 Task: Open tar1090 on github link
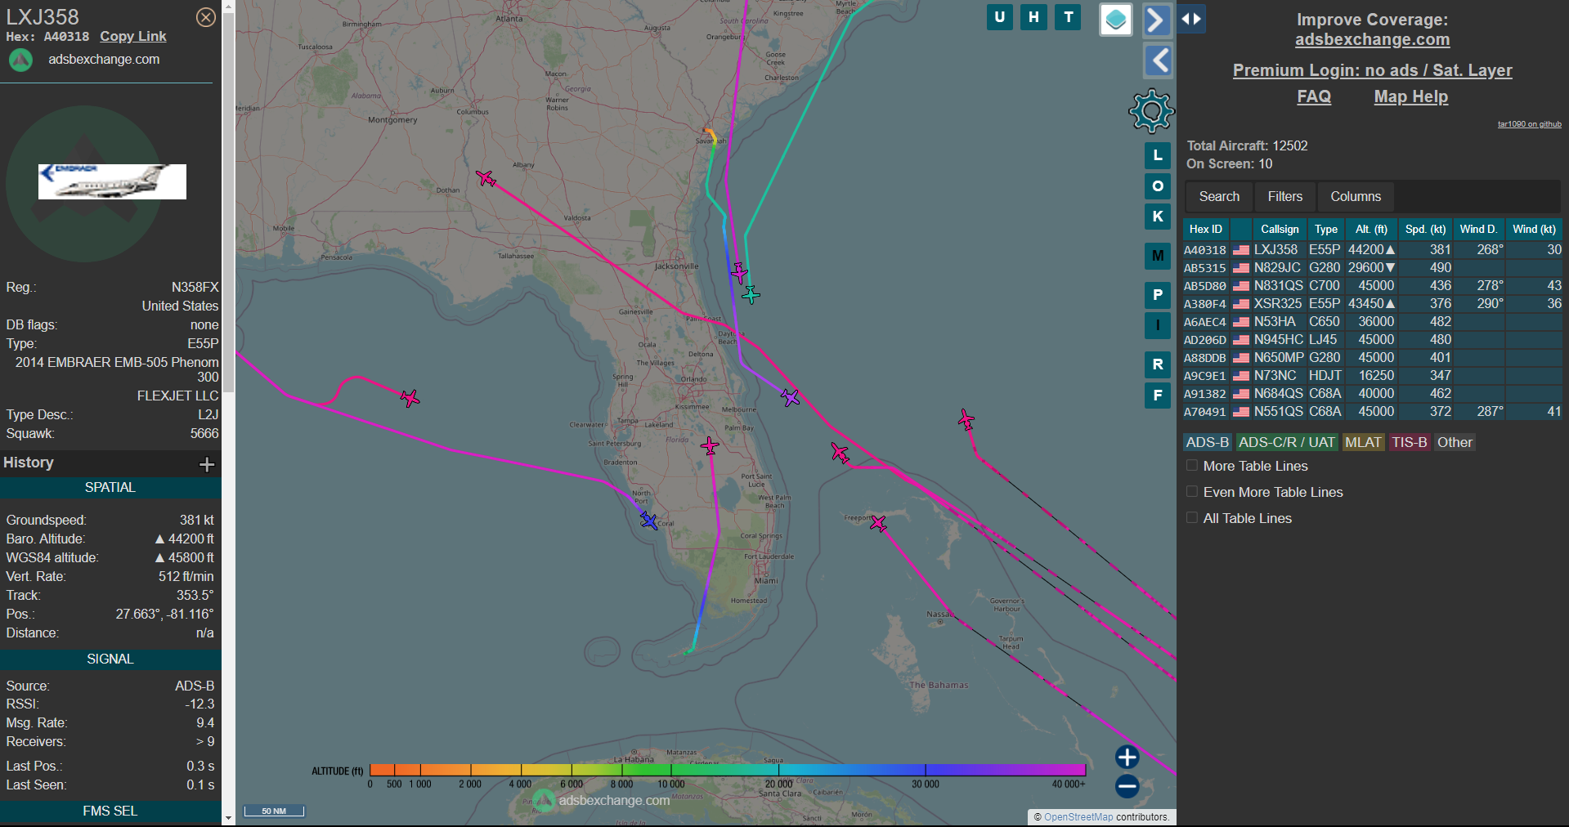pos(1529,124)
